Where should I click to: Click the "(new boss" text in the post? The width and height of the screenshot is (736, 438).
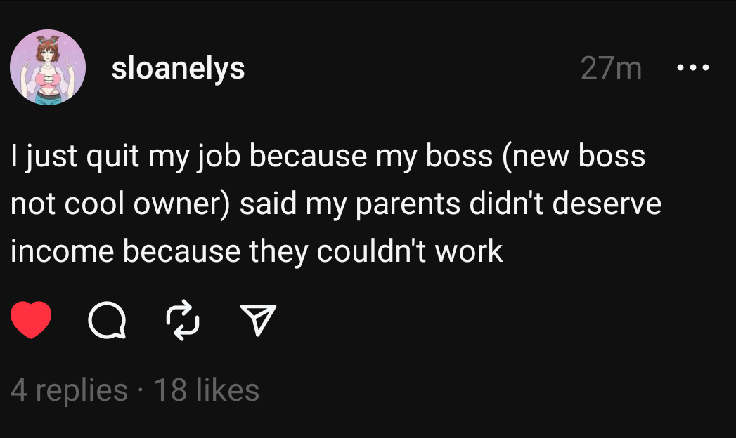574,156
